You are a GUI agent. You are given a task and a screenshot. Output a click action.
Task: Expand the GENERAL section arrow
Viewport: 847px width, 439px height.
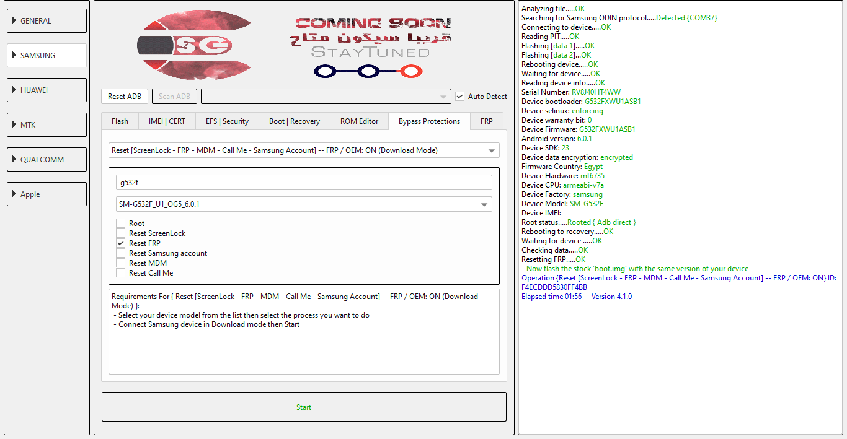(x=13, y=20)
